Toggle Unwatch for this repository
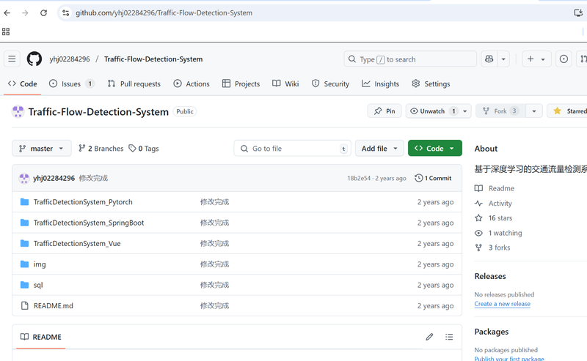Image resolution: width=587 pixels, height=361 pixels. (x=432, y=111)
